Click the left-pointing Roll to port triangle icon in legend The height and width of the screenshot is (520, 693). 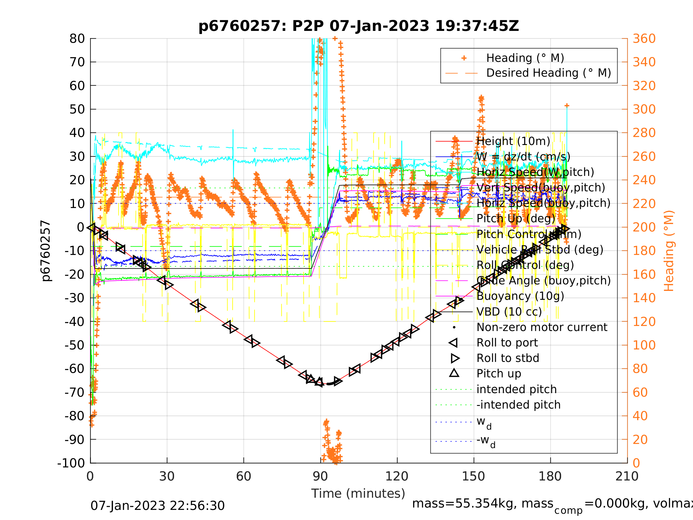[453, 343]
